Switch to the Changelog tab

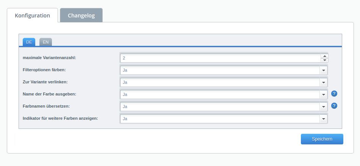point(81,16)
